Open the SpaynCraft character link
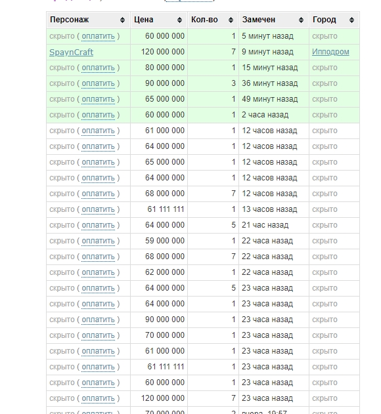This screenshot has height=414, width=381. click(72, 52)
